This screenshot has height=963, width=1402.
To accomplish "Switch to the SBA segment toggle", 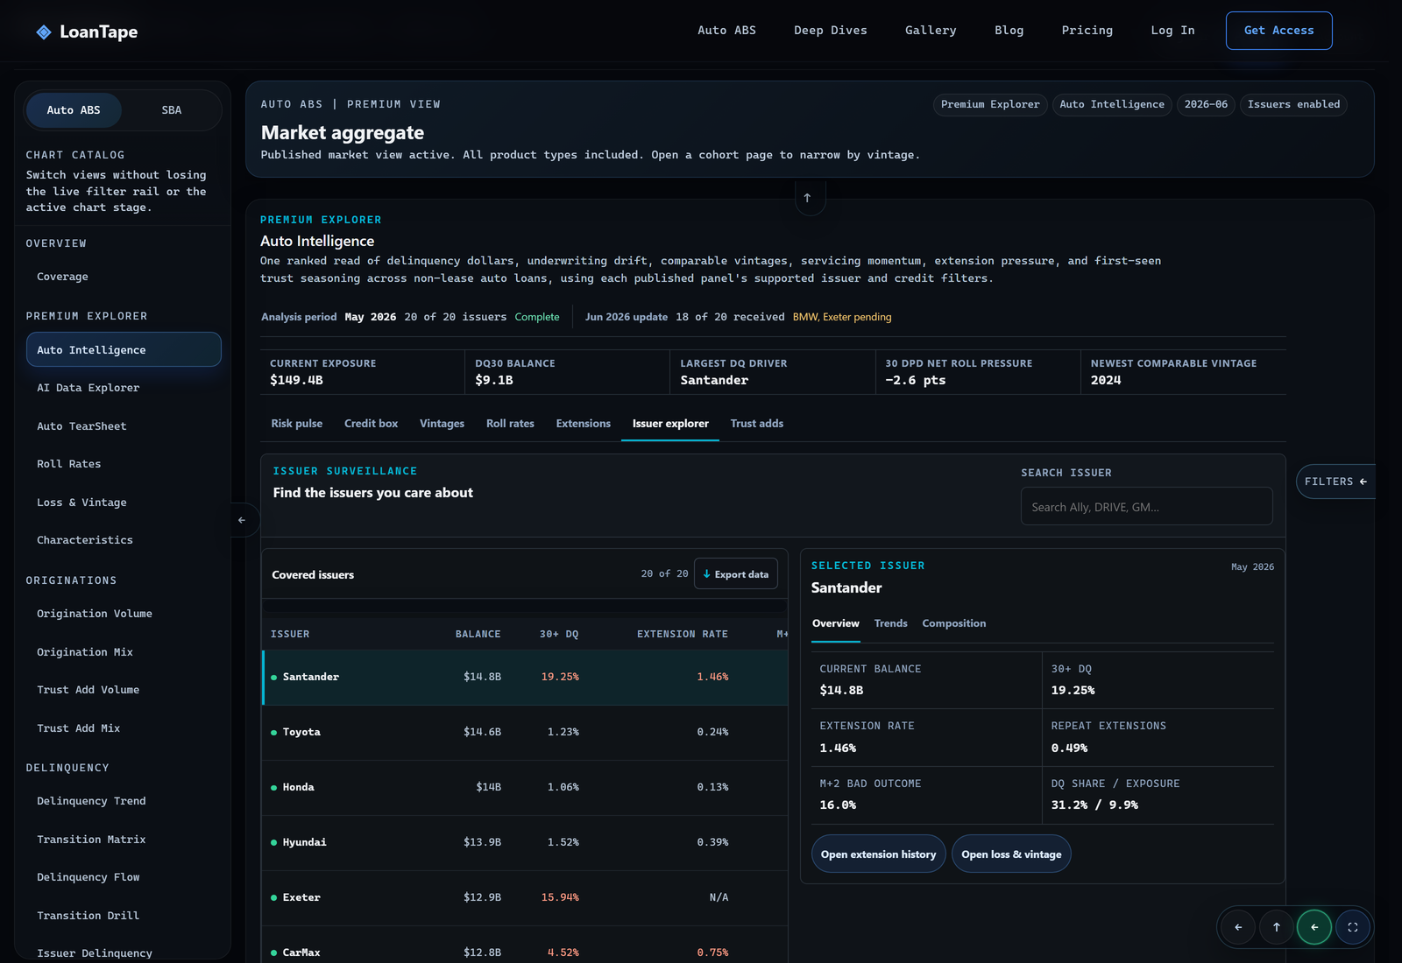I will click(172, 110).
